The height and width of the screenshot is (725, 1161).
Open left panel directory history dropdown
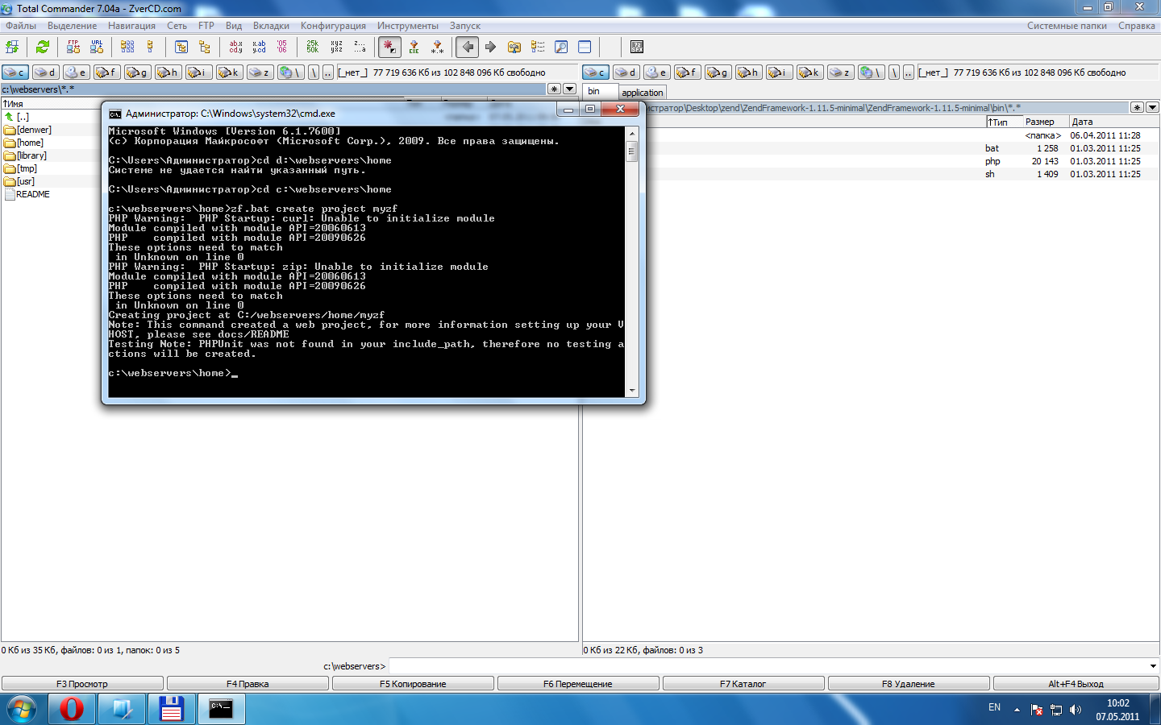(x=570, y=89)
